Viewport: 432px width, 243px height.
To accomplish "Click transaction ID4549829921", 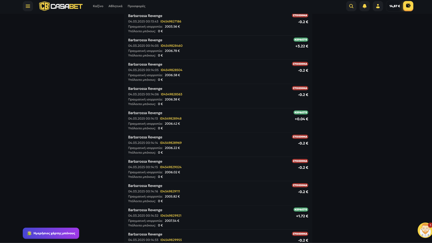I will [x=171, y=216].
